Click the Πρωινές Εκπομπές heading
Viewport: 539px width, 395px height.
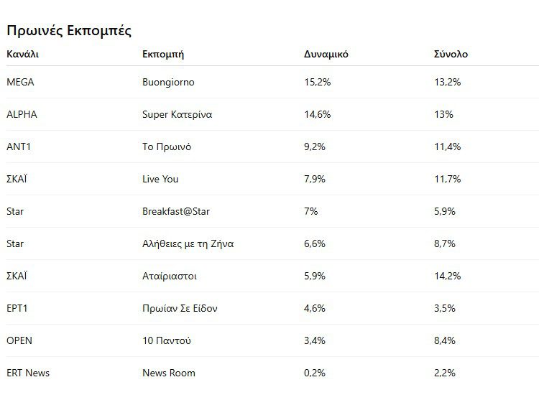pos(69,31)
